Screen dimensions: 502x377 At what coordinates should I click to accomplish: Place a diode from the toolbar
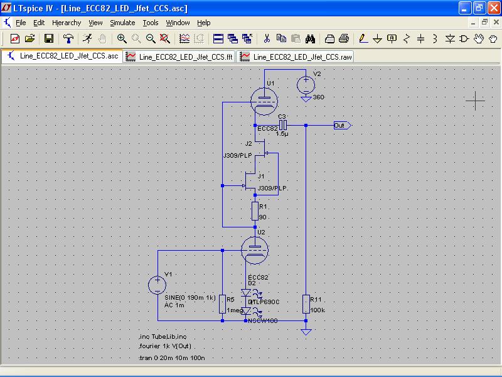pyautogui.click(x=450, y=39)
